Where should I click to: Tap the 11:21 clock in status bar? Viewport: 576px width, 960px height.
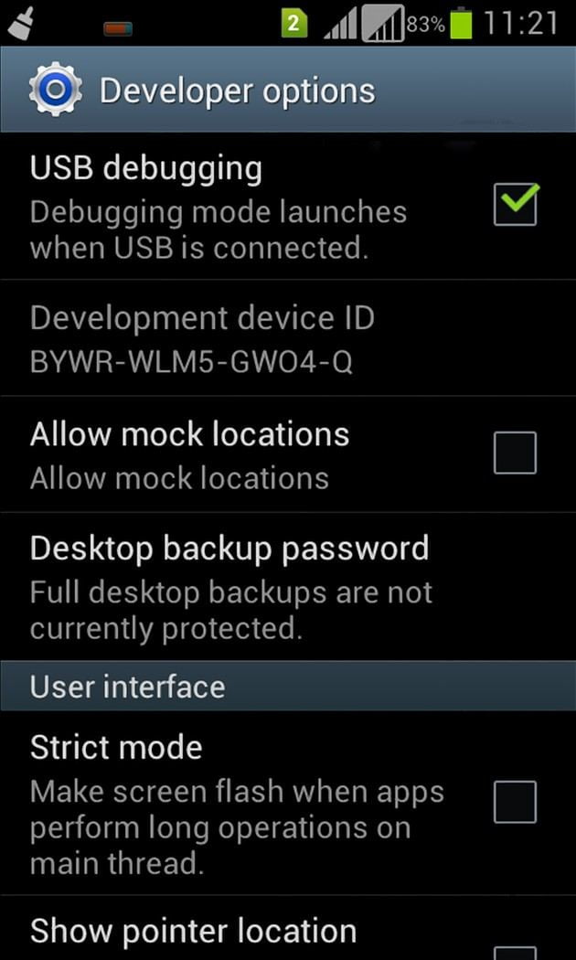pos(521,23)
